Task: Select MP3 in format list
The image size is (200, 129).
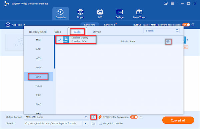Action: (x=38, y=40)
